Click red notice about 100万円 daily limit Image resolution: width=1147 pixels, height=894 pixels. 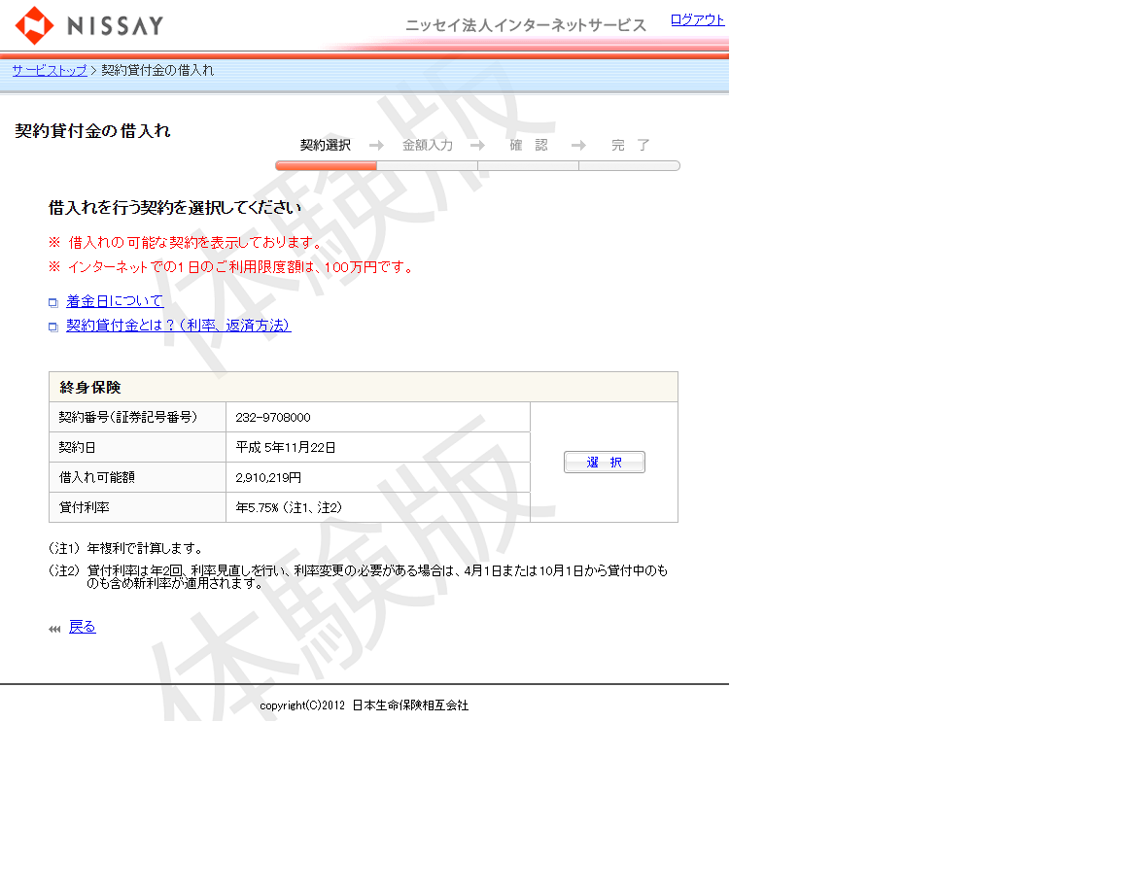[232, 267]
